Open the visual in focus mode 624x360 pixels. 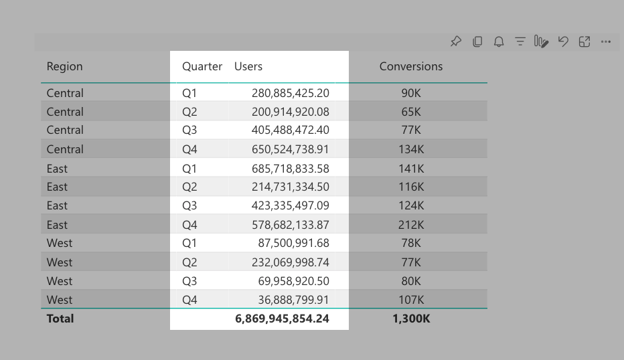tap(584, 41)
